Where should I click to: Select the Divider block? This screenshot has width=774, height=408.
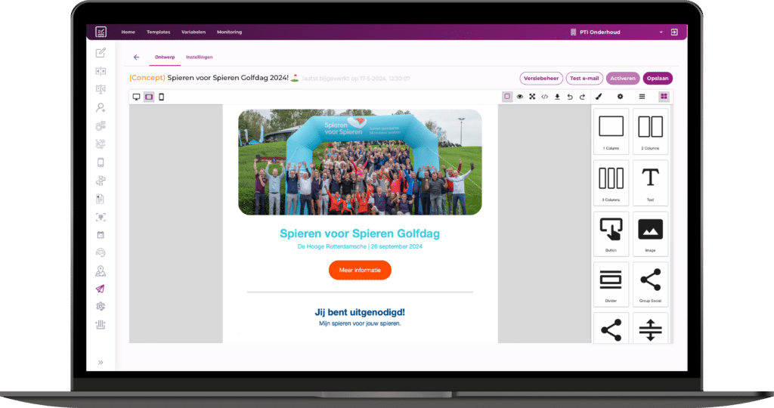pyautogui.click(x=611, y=284)
